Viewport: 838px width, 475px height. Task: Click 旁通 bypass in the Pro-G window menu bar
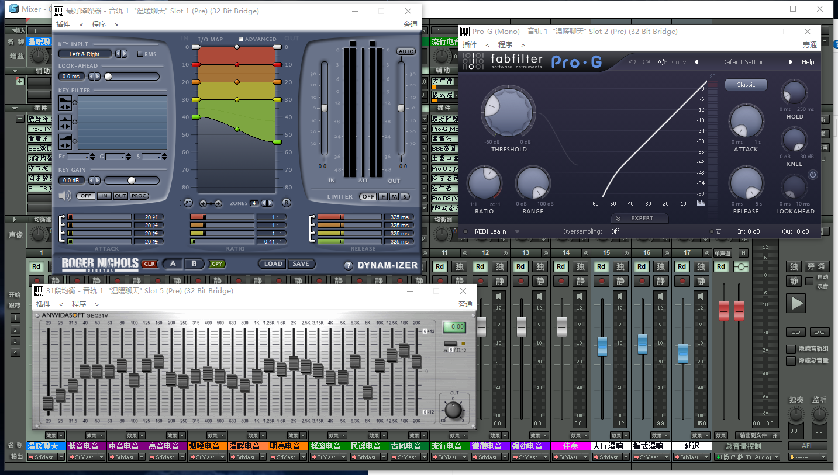(x=810, y=45)
